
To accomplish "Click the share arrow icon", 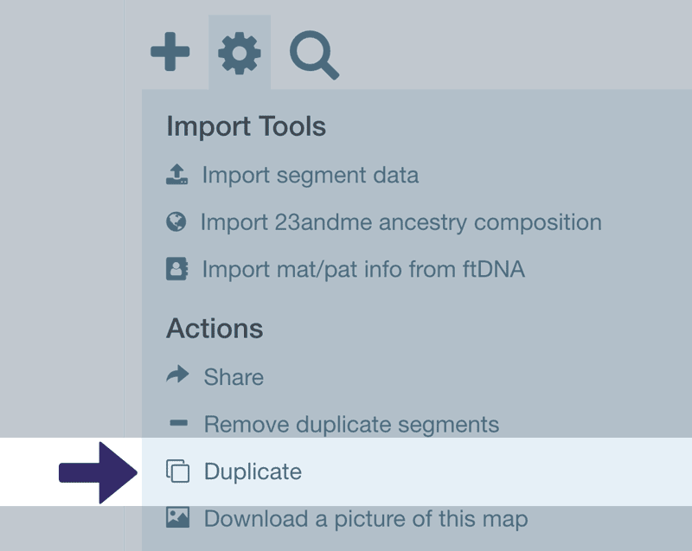I will click(x=177, y=376).
